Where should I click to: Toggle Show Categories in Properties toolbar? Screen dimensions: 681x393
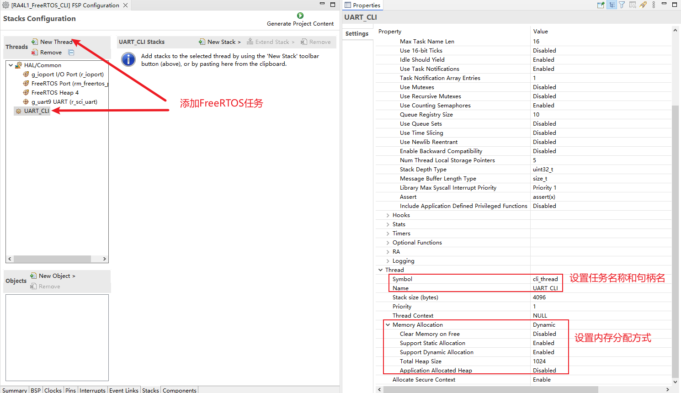pos(612,5)
